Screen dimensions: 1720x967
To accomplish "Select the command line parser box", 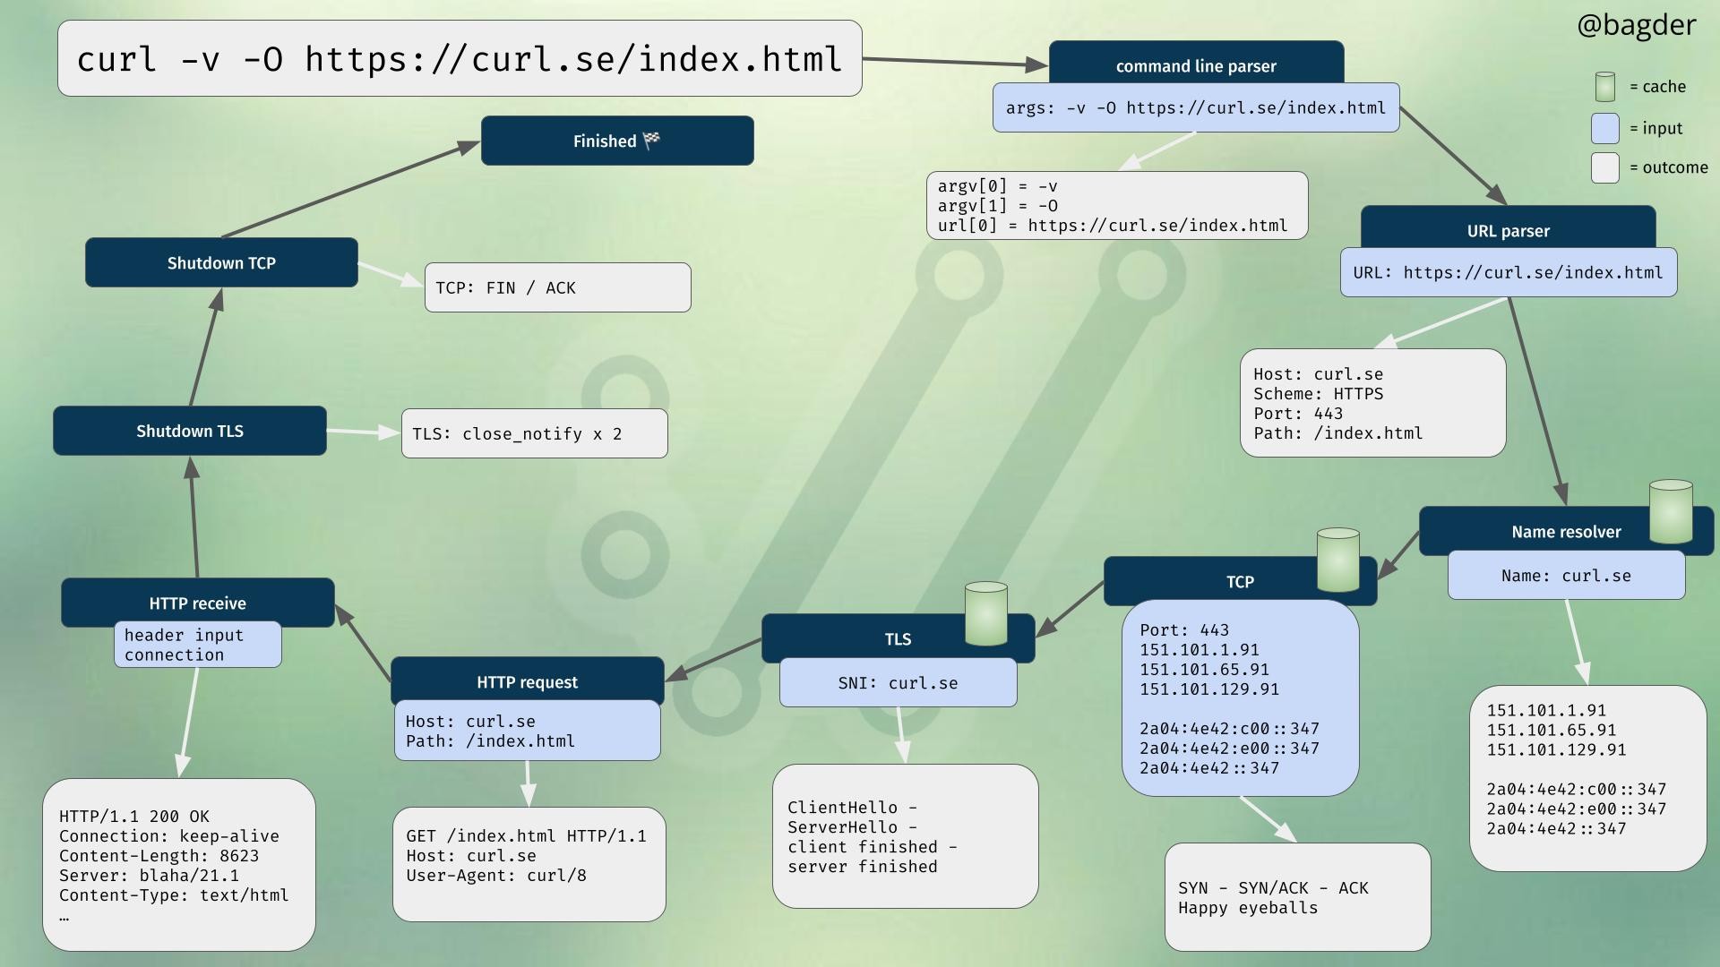I will [x=1195, y=64].
